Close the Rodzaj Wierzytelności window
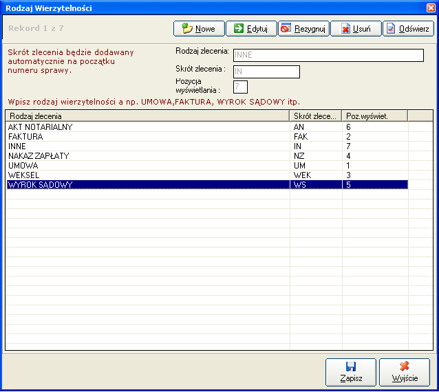Screen dimensions: 439x392 [x=431, y=8]
